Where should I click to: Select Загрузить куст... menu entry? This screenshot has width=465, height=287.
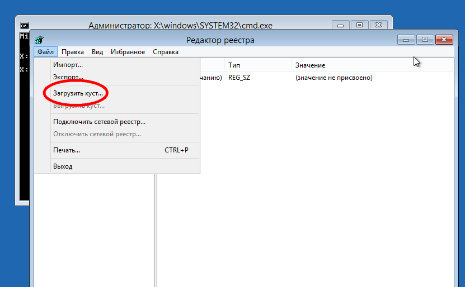pyautogui.click(x=117, y=93)
